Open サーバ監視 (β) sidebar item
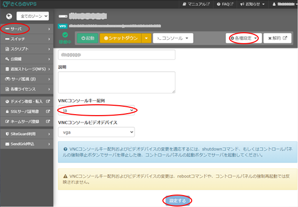Image resolution: width=298 pixels, height=207 pixels. pyautogui.click(x=27, y=79)
